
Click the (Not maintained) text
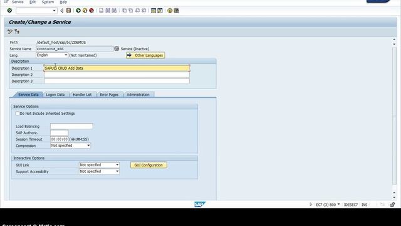click(x=83, y=55)
